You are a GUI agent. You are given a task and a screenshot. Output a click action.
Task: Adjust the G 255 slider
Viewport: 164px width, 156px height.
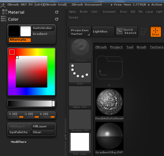32,115
